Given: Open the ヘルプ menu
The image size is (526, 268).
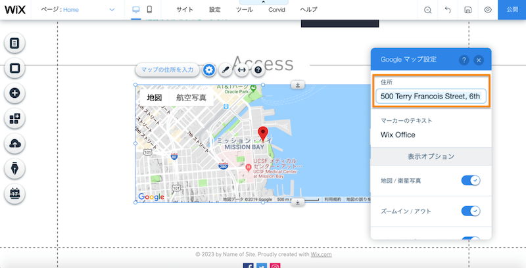Looking at the screenshot, I should [308, 10].
